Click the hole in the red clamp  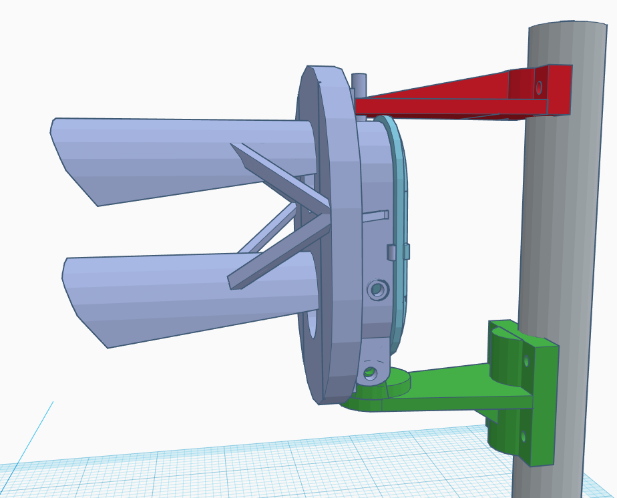pos(539,87)
